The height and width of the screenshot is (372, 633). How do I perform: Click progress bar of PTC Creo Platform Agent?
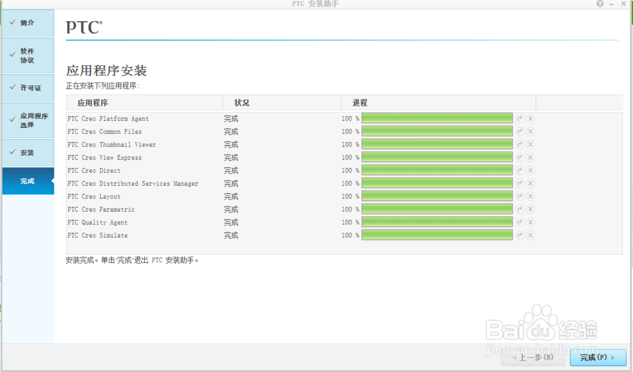437,119
